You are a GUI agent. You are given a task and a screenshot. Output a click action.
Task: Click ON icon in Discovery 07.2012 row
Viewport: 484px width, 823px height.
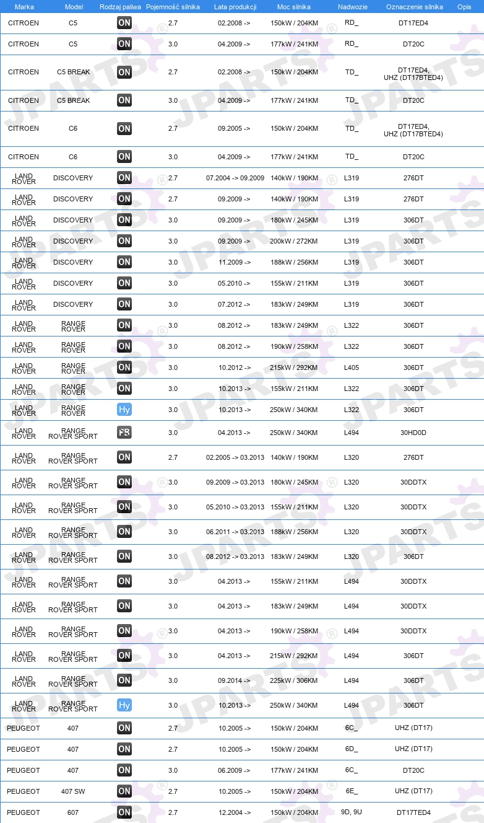click(124, 304)
